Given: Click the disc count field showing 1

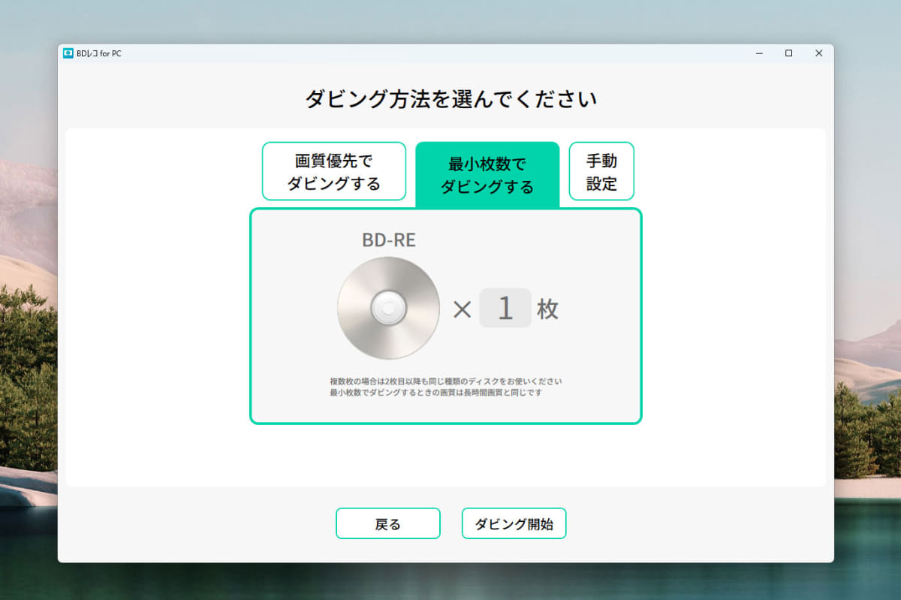Looking at the screenshot, I should point(505,308).
